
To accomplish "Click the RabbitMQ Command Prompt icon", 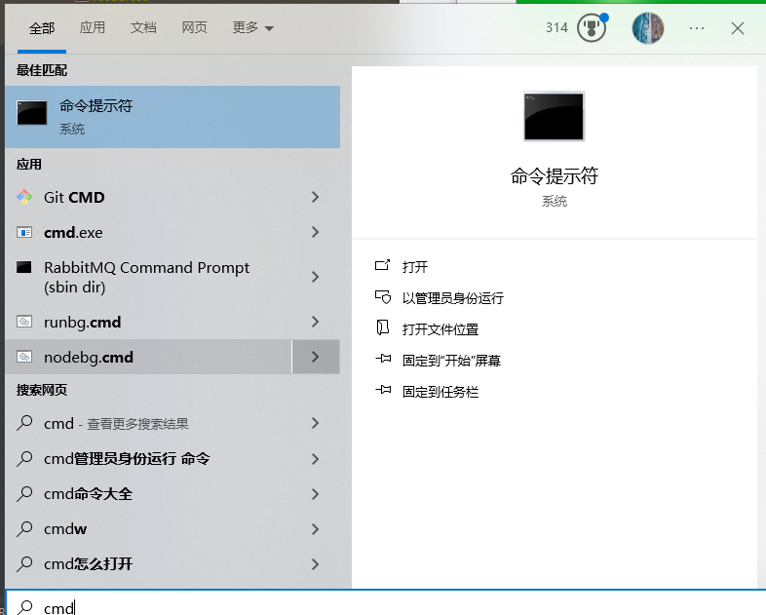I will [x=25, y=267].
